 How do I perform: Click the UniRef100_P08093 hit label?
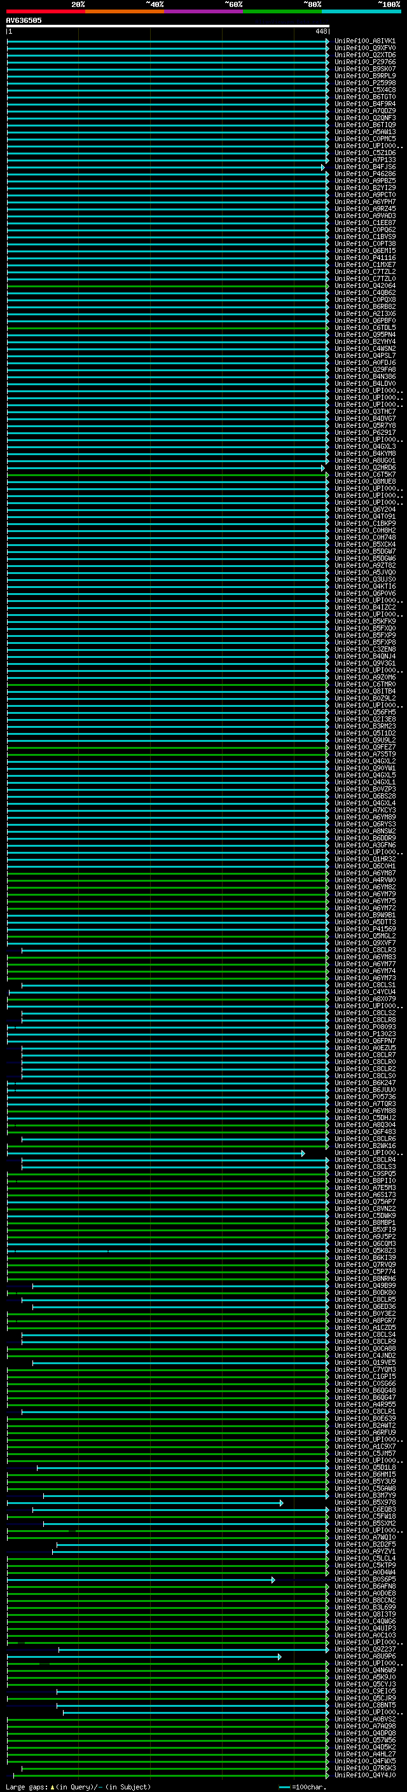click(x=365, y=1027)
